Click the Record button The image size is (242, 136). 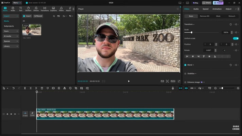tap(38, 16)
